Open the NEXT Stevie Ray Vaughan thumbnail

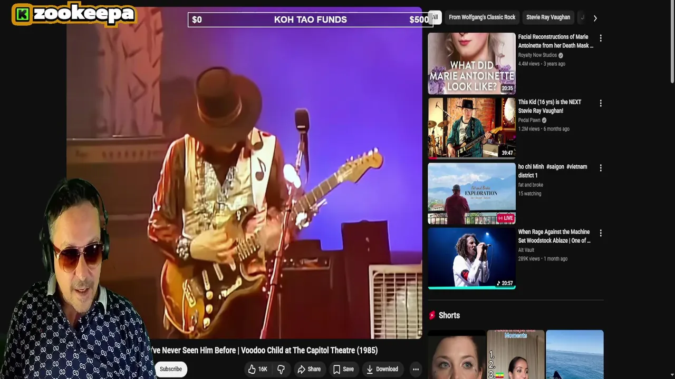pyautogui.click(x=471, y=128)
